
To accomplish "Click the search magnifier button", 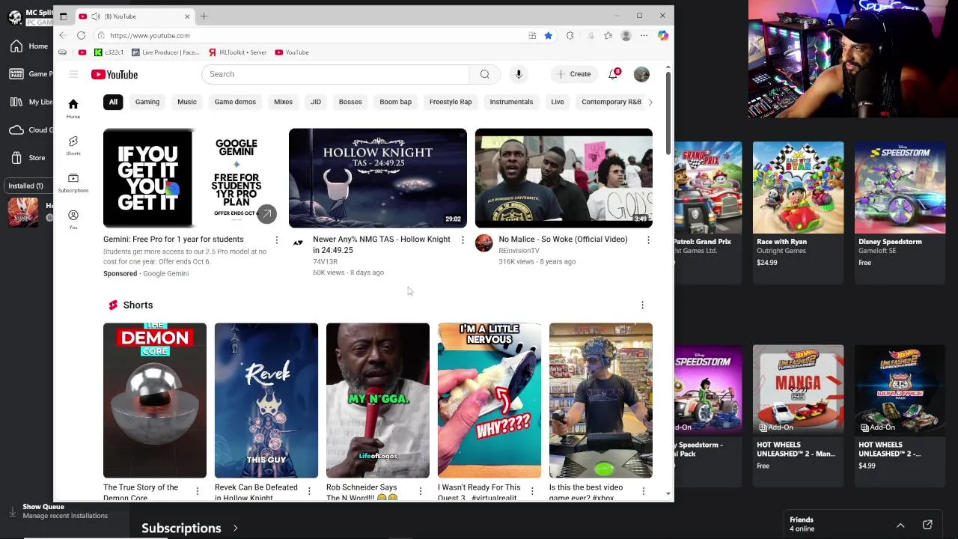I will [x=484, y=74].
